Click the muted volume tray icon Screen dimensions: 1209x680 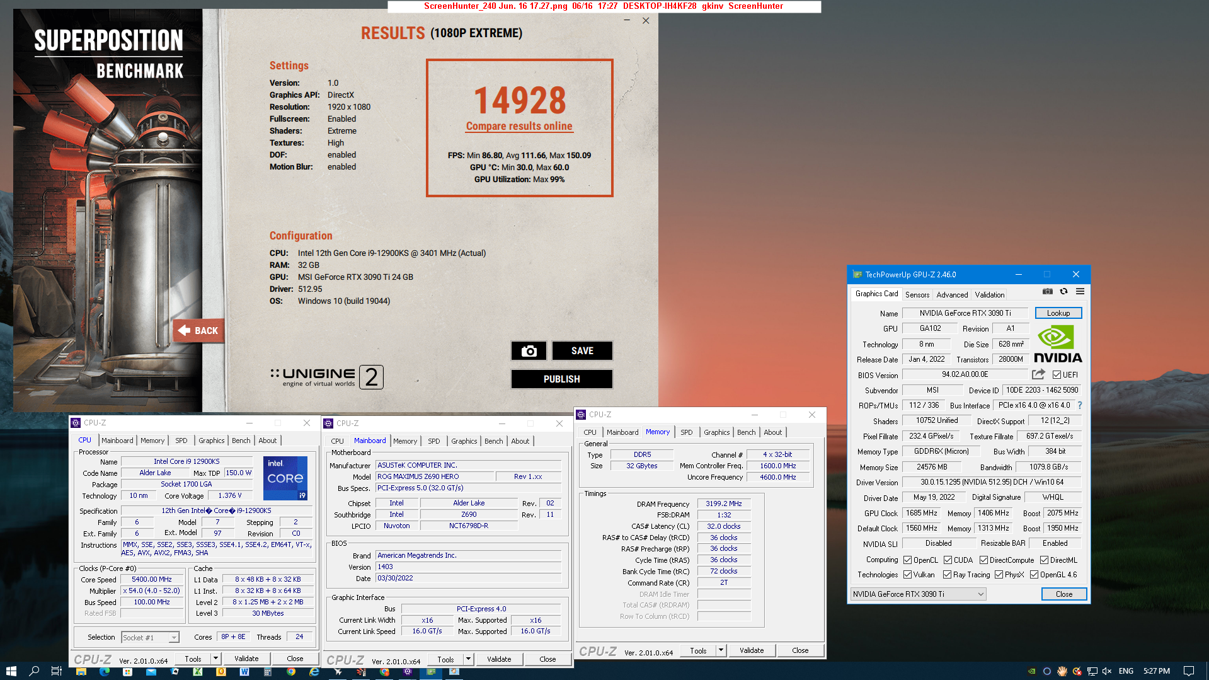[x=1107, y=671]
